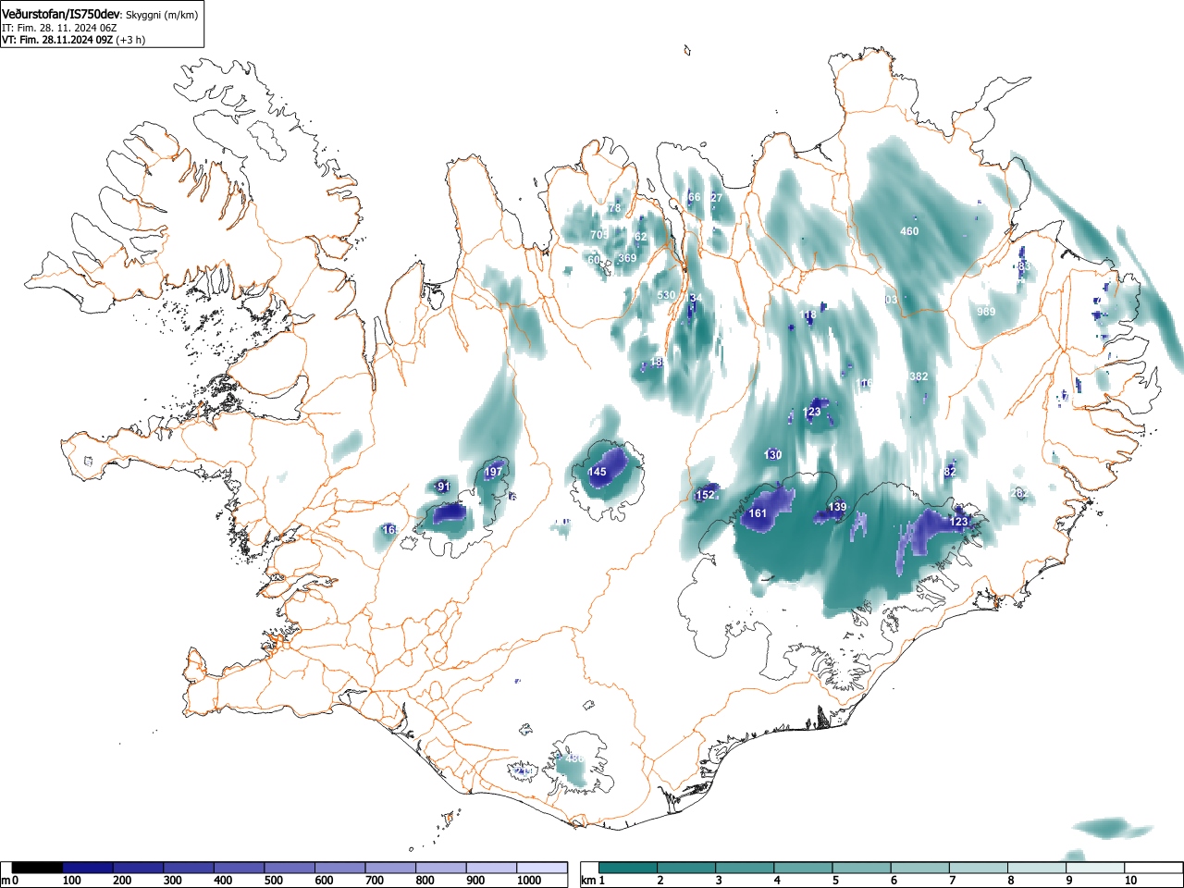Click the 5–6 km legend color block
This screenshot has width=1184, height=888.
pos(861,868)
